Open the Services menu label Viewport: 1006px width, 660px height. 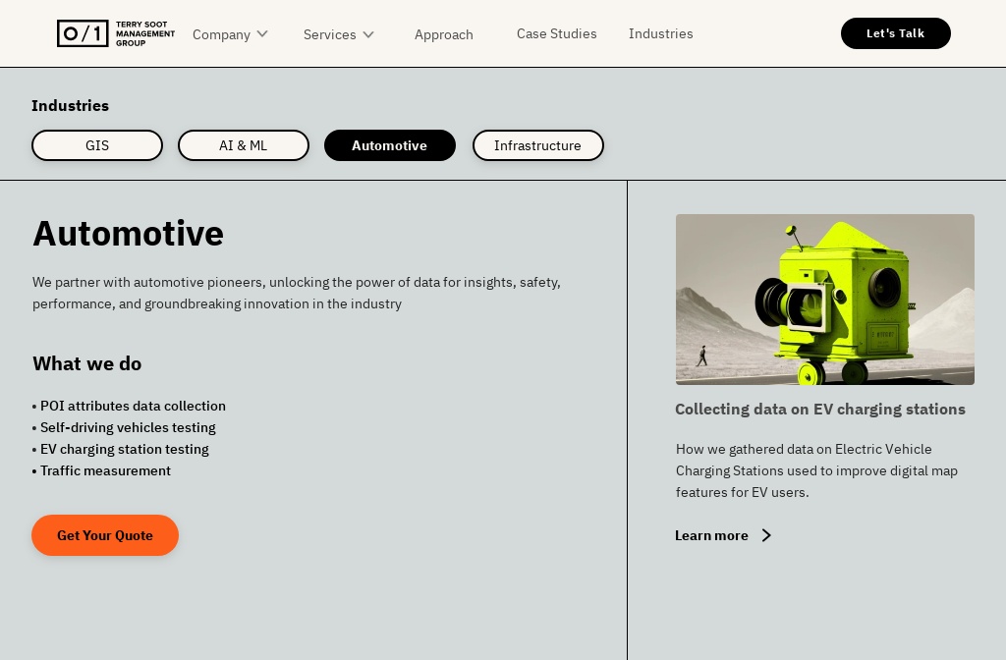(329, 34)
